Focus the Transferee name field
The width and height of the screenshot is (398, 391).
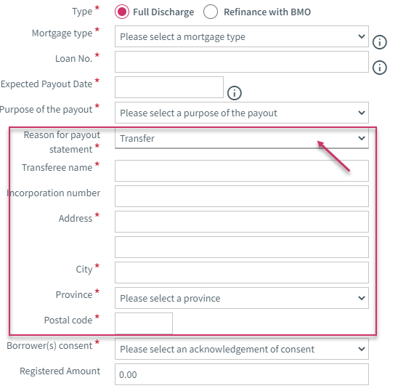pyautogui.click(x=242, y=171)
